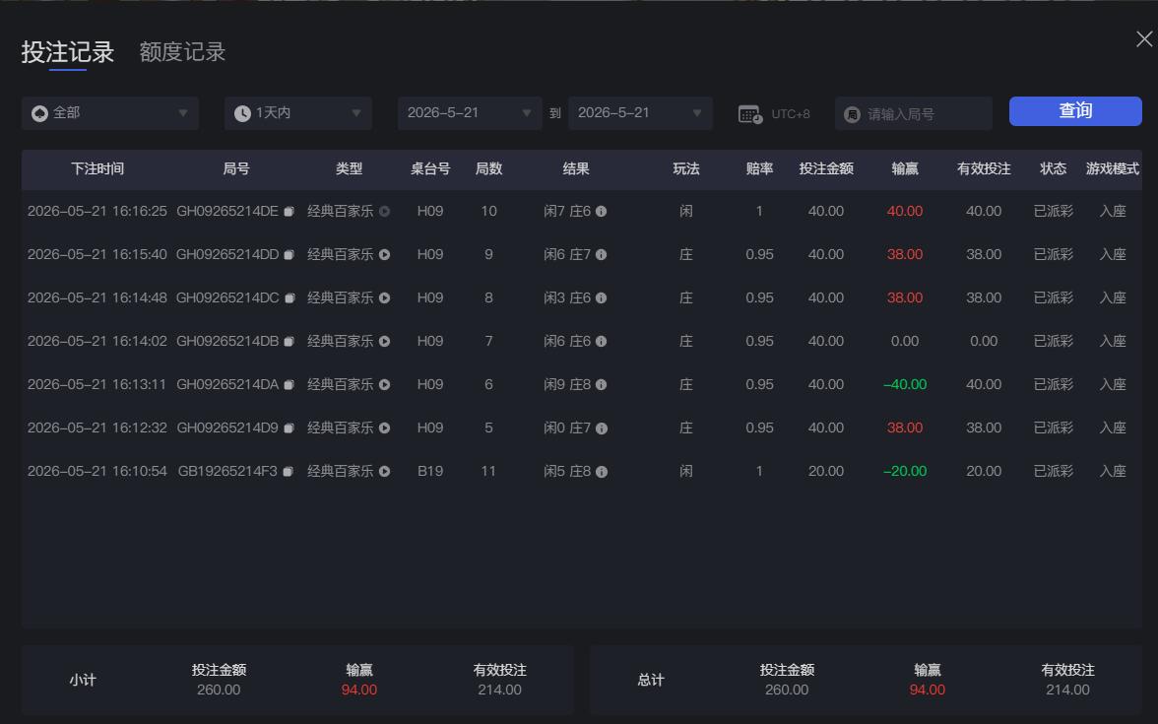Copy round number GH09265214DC

coord(289,298)
